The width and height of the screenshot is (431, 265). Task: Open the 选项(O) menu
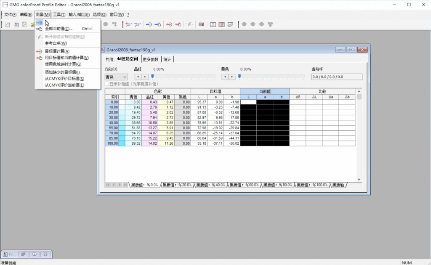[x=99, y=15]
